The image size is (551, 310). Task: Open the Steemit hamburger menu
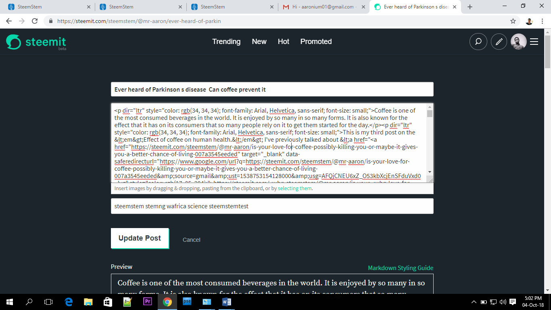(534, 42)
